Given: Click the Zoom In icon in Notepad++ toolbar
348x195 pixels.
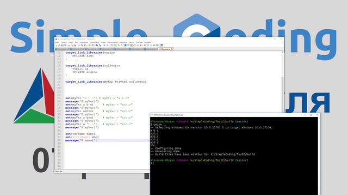Looking at the screenshot, I should click(x=104, y=45).
